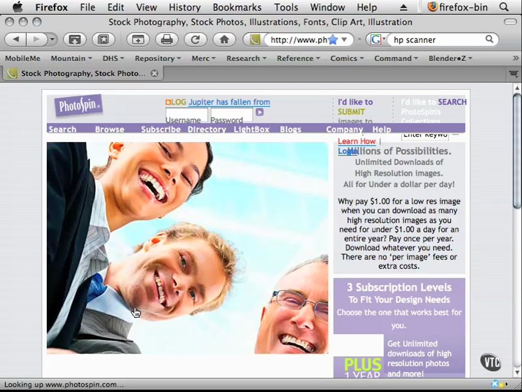
Task: Open a new tab with the toolbar icon
Action: click(138, 40)
